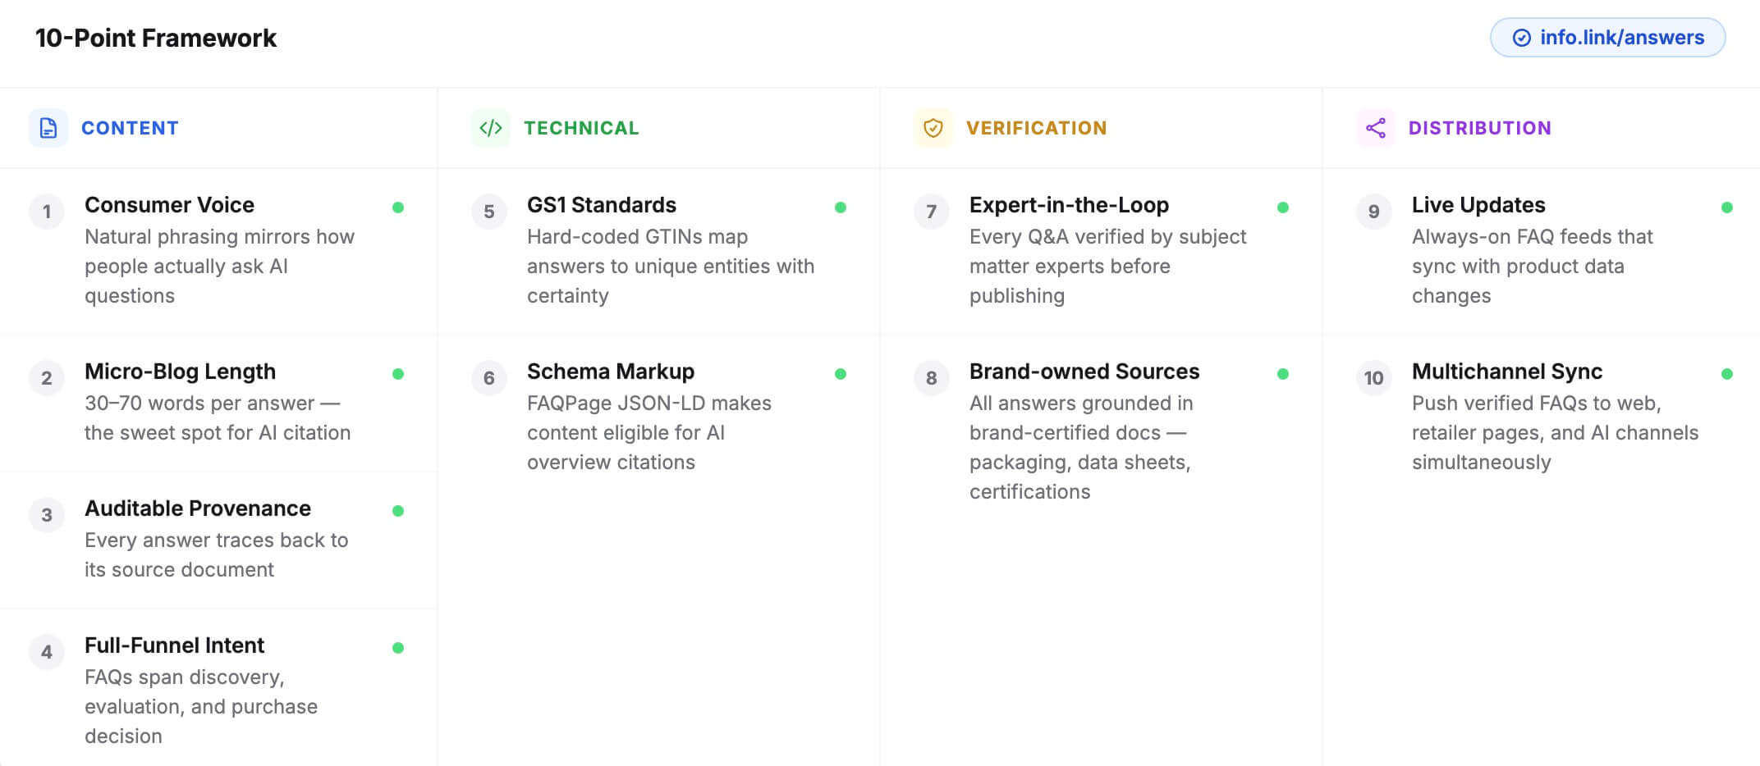Click the number 10 badge
This screenshot has height=766, width=1760.
[1373, 378]
